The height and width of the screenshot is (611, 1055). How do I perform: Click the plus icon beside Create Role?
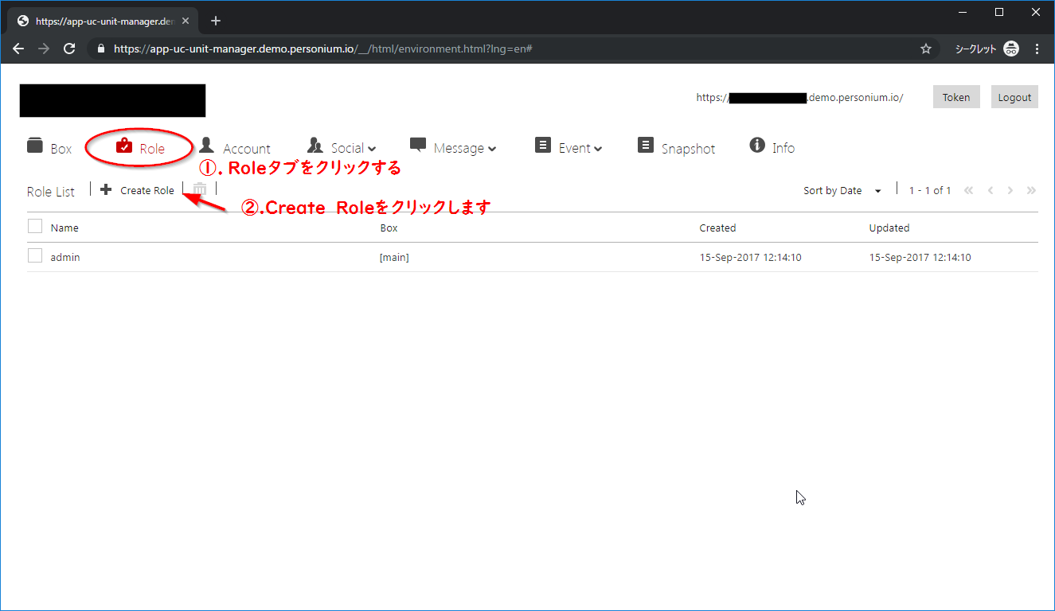pos(107,189)
